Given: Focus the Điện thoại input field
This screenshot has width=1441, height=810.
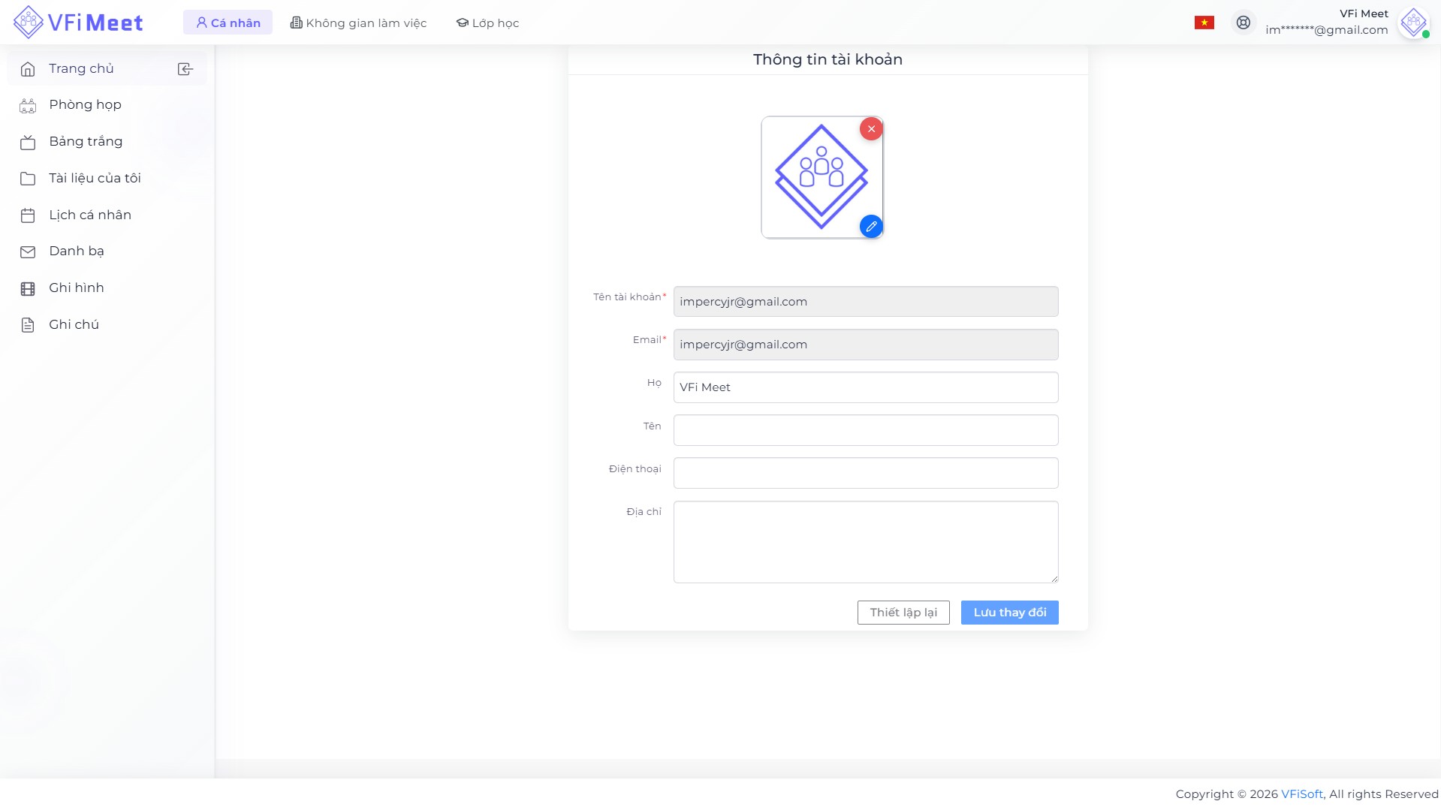Looking at the screenshot, I should pyautogui.click(x=865, y=473).
